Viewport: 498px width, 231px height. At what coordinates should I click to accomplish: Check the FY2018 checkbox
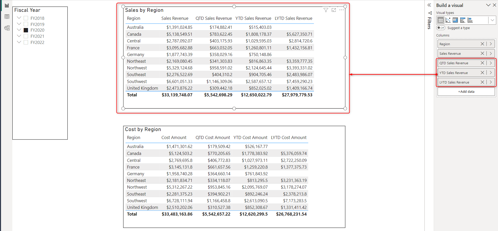26,18
